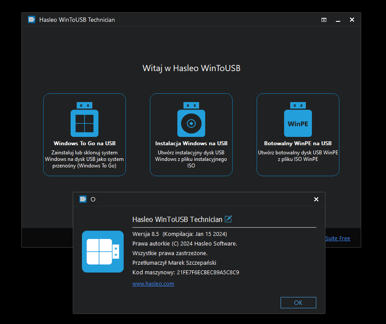Image resolution: width=386 pixels, height=324 pixels.
Task: Click the large WinToUSB logo in the About dialog
Action: coord(103,252)
